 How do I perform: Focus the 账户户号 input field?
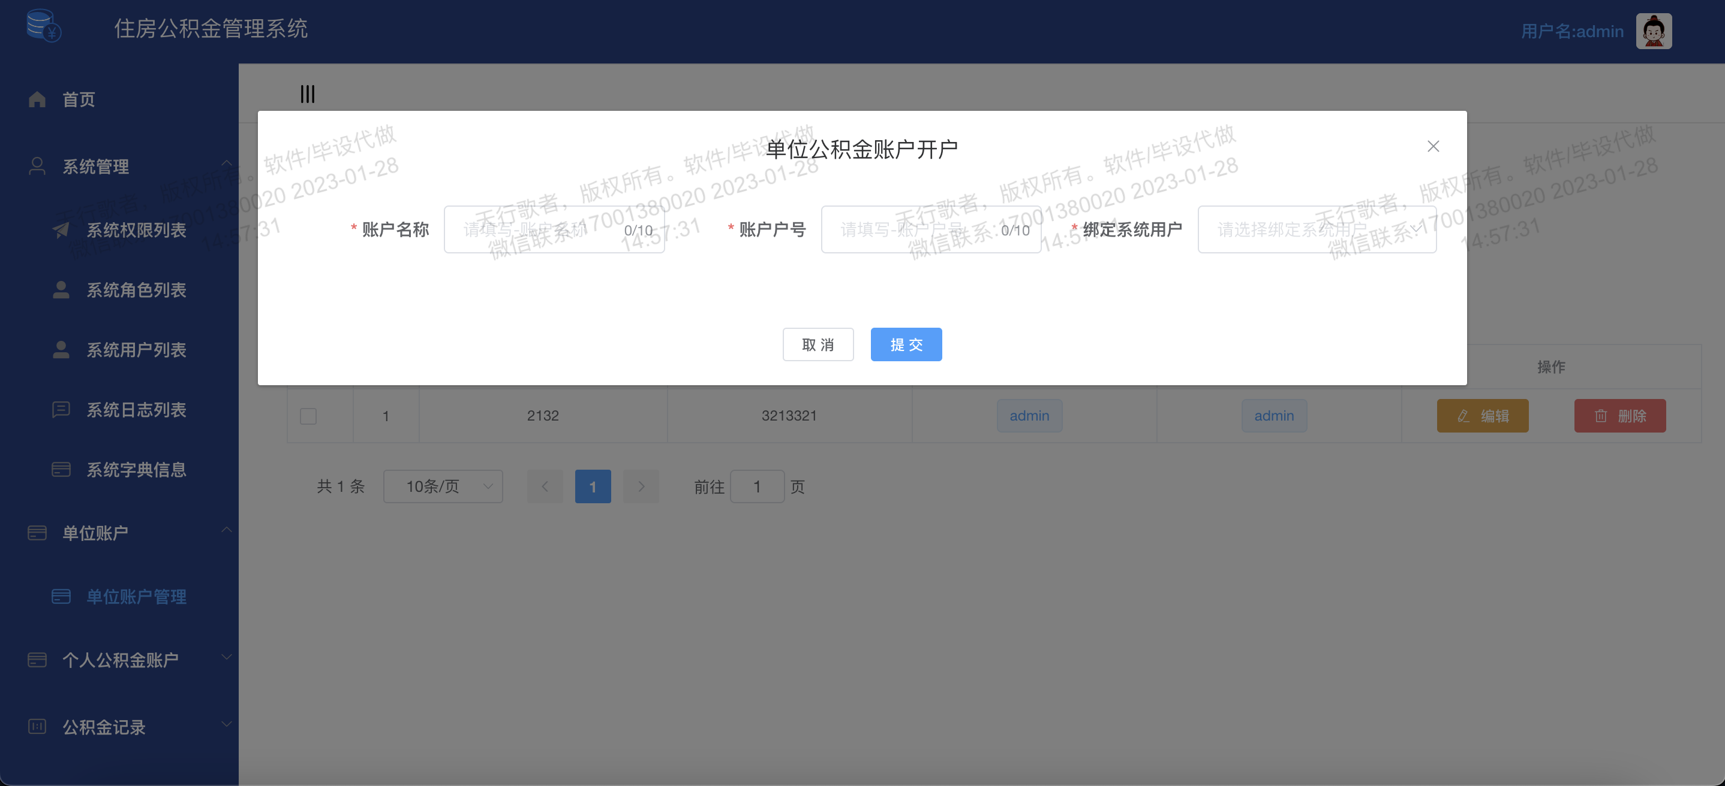coord(931,229)
